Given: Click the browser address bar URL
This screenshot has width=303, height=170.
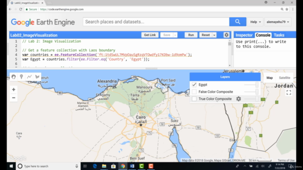Looking at the screenshot, I should (62, 9).
